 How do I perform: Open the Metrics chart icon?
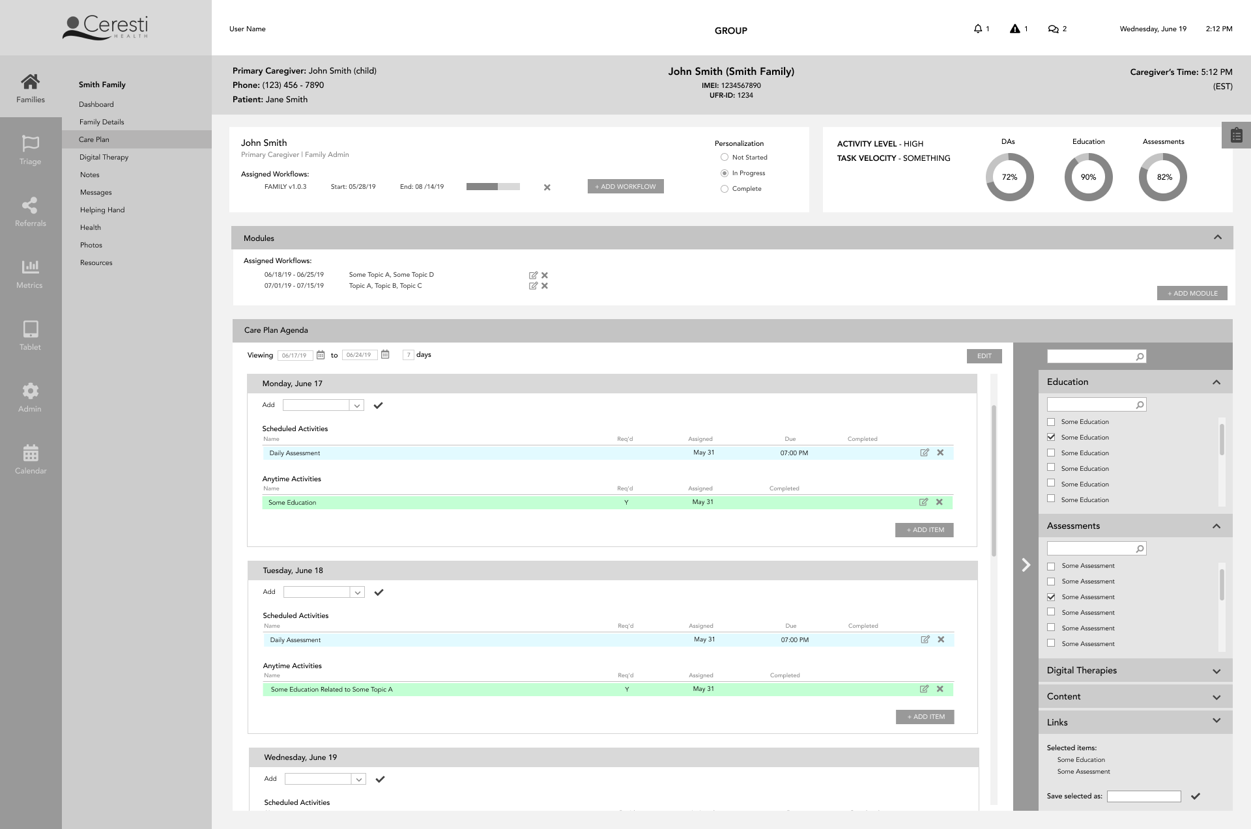coord(30,267)
